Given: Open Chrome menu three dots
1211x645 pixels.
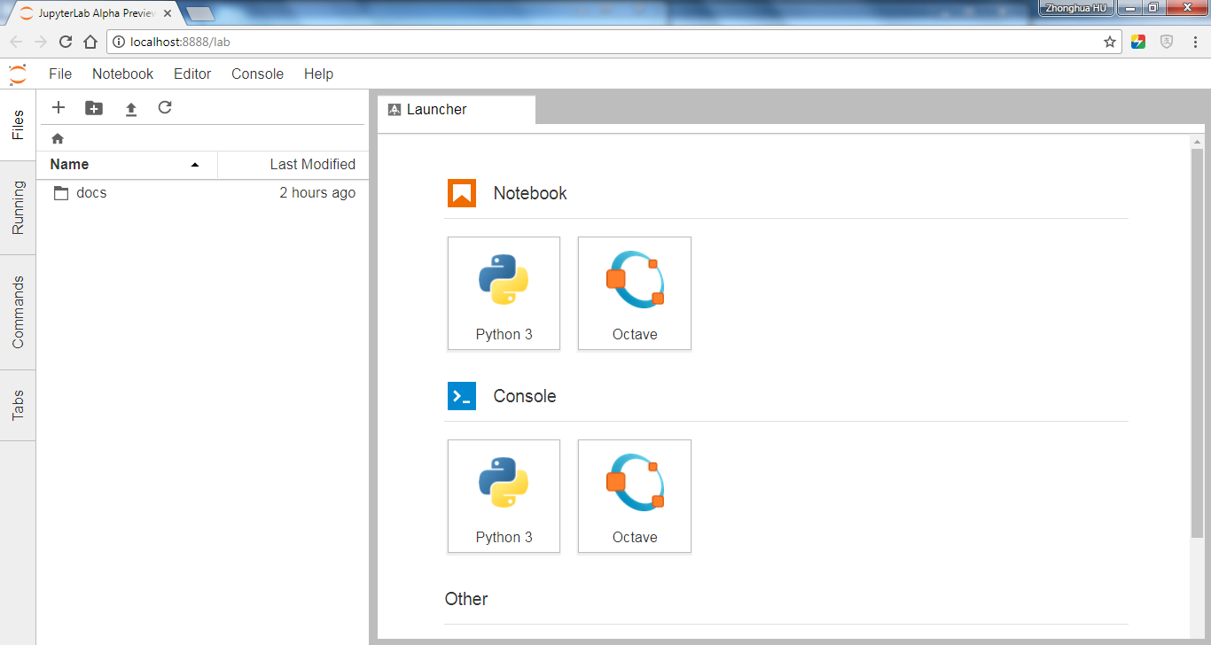Looking at the screenshot, I should pyautogui.click(x=1197, y=42).
